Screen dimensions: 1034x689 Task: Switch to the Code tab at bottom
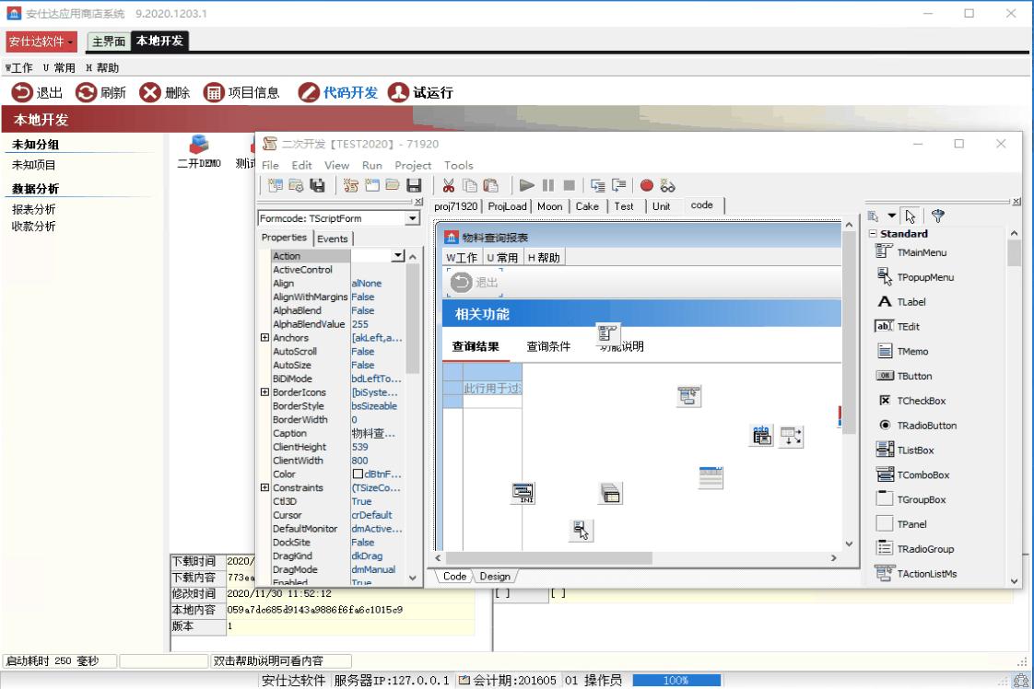pos(454,577)
